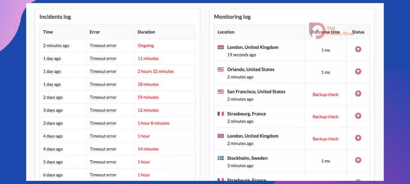The image size is (410, 184).
Task: Click the Orlando, United States location name
Action: point(251,70)
